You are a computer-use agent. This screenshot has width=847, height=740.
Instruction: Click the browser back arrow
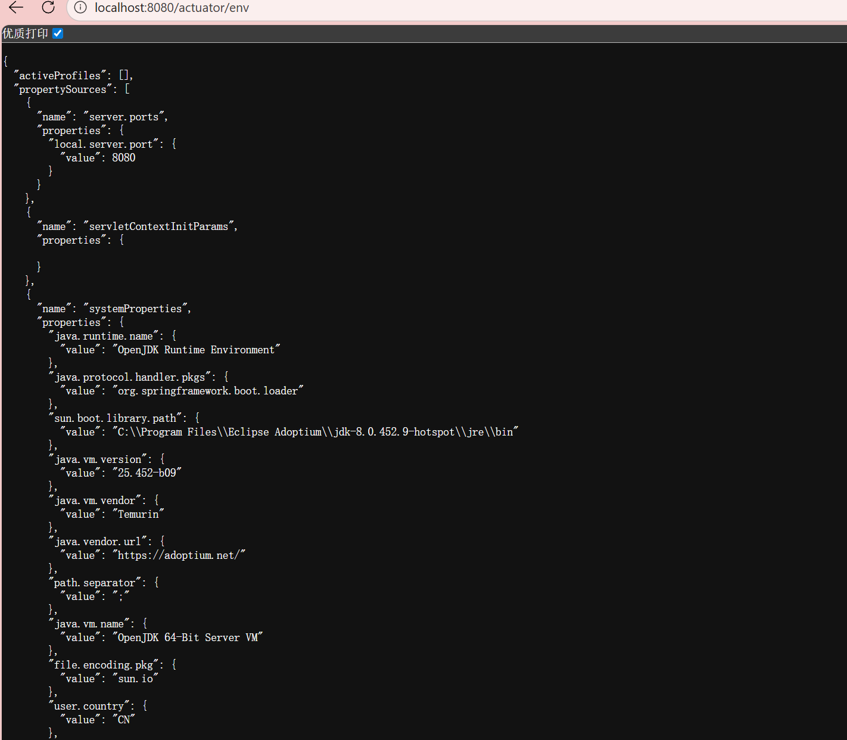tap(16, 7)
